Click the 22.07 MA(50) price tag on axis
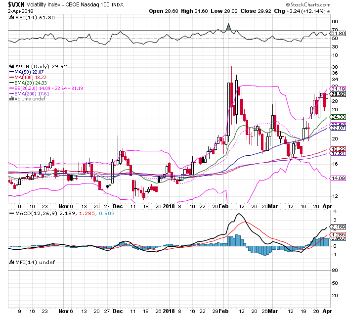This screenshot has height=316, width=346. [x=338, y=128]
